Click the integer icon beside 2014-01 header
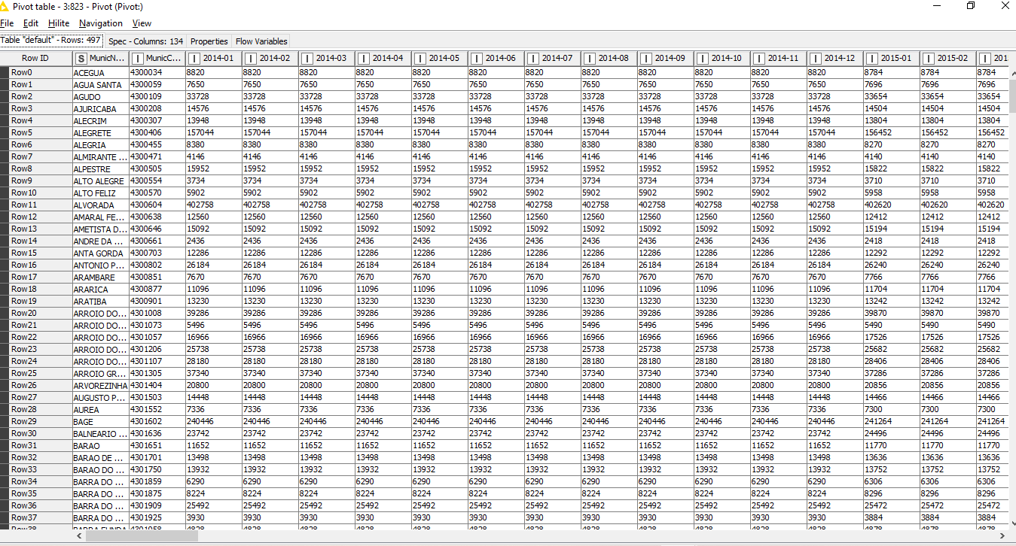Viewport: 1016px width, 546px height. coord(194,58)
